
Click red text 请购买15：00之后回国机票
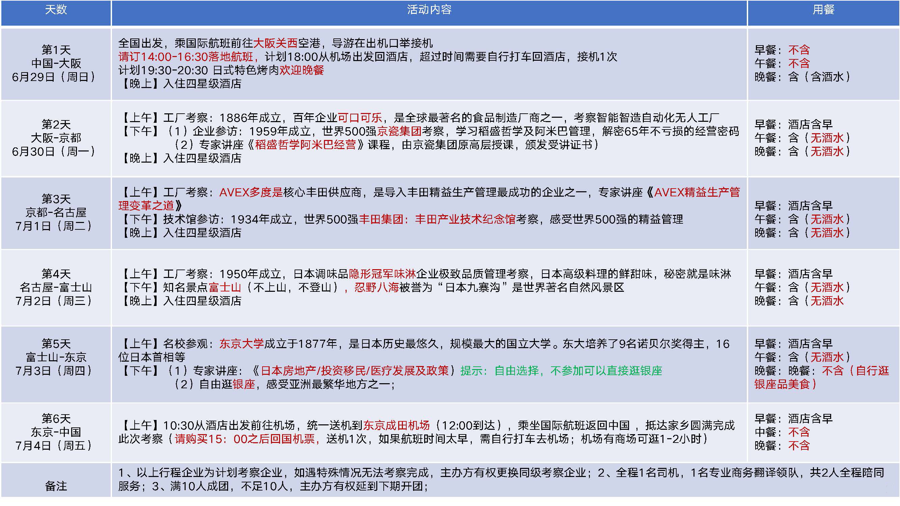click(245, 439)
